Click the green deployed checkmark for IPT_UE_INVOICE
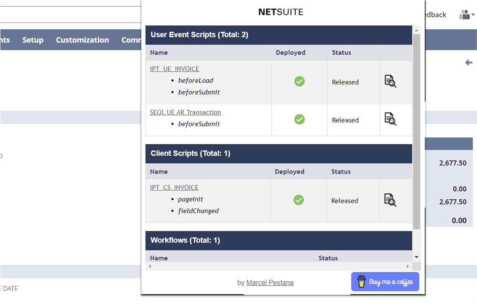477x305 pixels. [x=299, y=81]
